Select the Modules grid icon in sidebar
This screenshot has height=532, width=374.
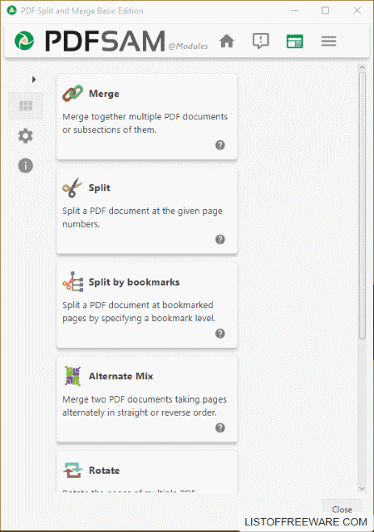pyautogui.click(x=26, y=106)
